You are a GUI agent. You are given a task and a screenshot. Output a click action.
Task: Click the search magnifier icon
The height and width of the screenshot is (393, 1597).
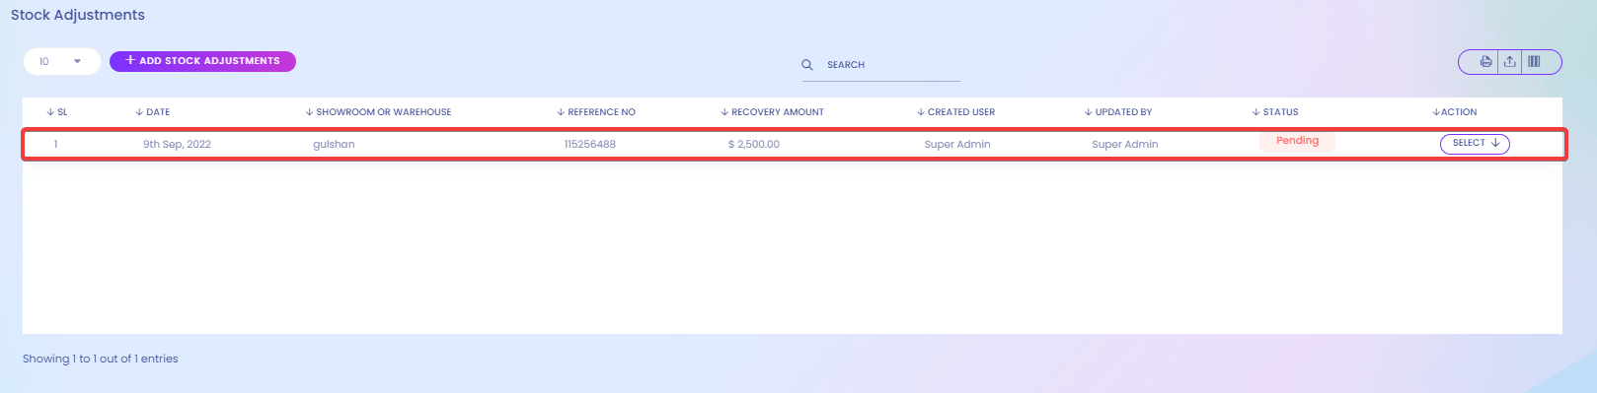[x=807, y=65]
